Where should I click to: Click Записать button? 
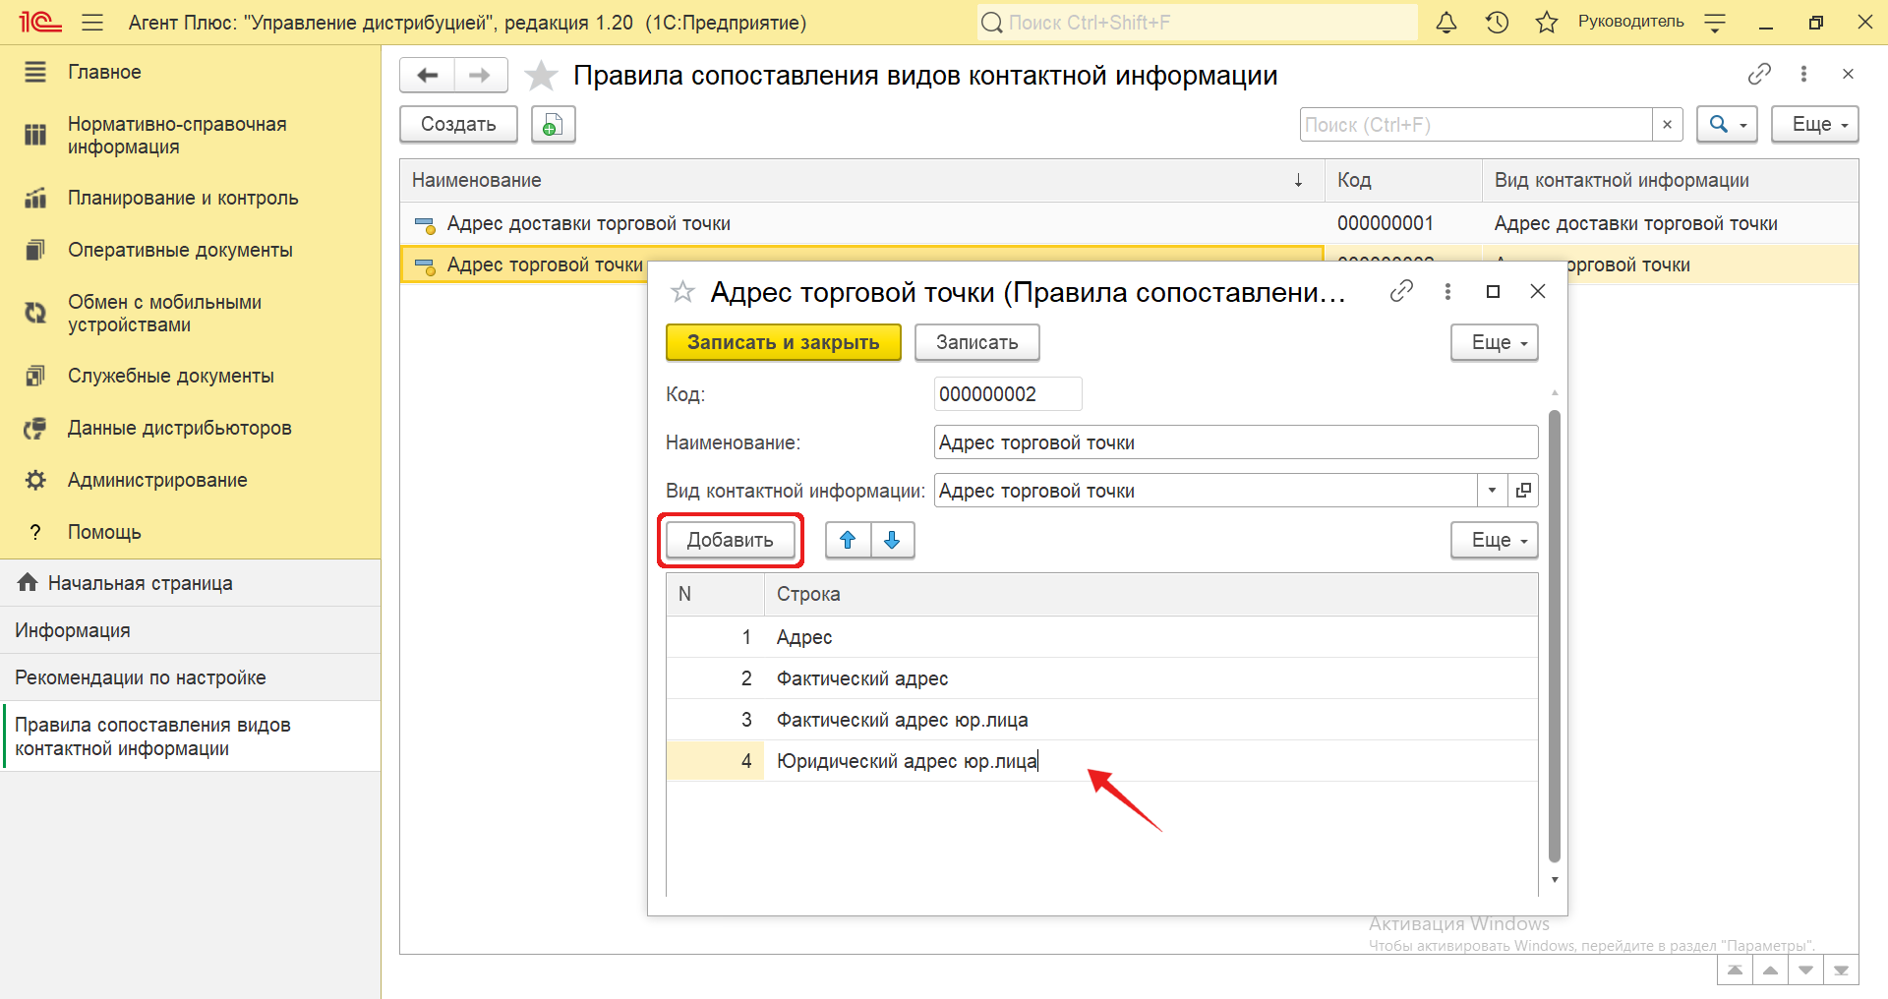976,342
